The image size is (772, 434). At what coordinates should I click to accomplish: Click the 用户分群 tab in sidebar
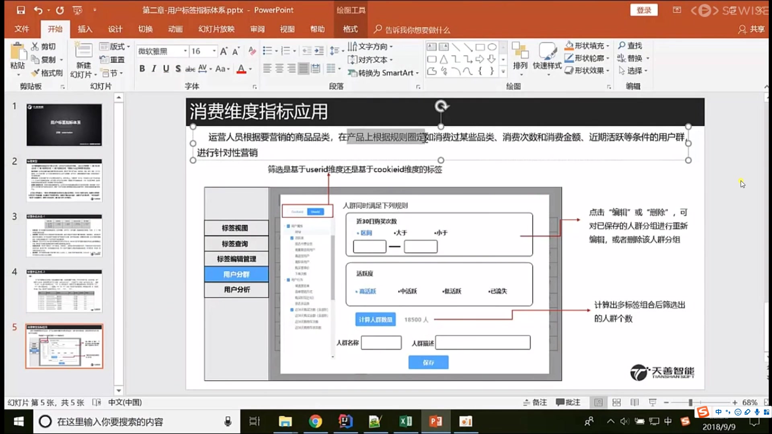coord(236,274)
